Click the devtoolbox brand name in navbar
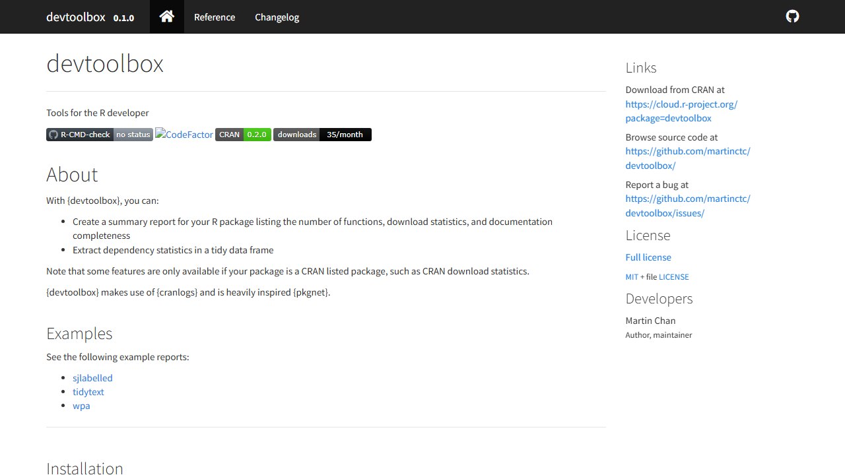The width and height of the screenshot is (845, 475). (x=76, y=17)
